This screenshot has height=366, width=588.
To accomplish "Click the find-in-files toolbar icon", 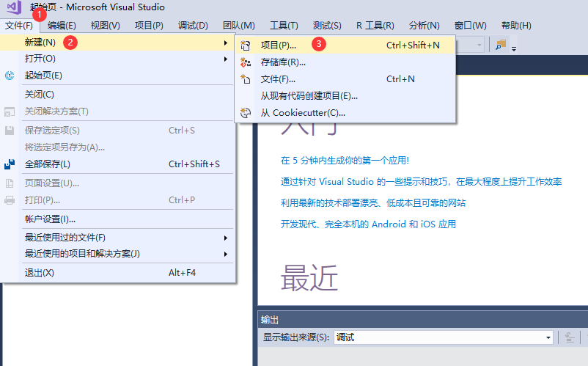I will (x=501, y=45).
